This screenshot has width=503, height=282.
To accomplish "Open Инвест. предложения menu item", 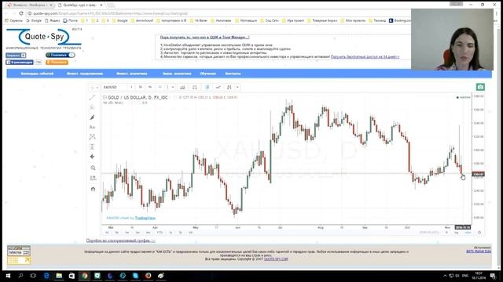I will point(85,74).
